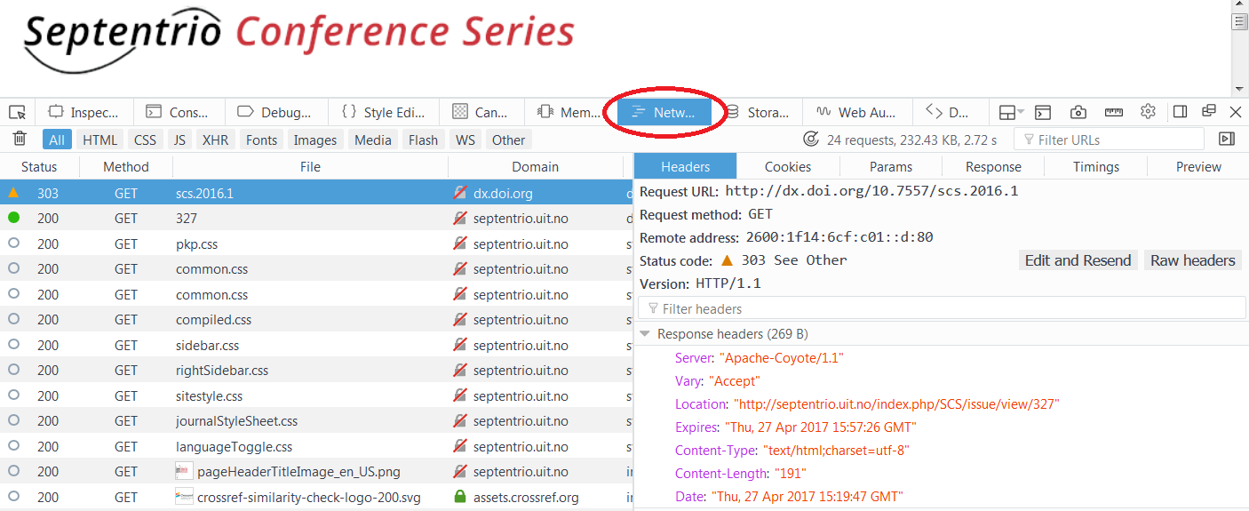Close the developer toolbox
This screenshot has width=1249, height=511.
coord(1236,112)
